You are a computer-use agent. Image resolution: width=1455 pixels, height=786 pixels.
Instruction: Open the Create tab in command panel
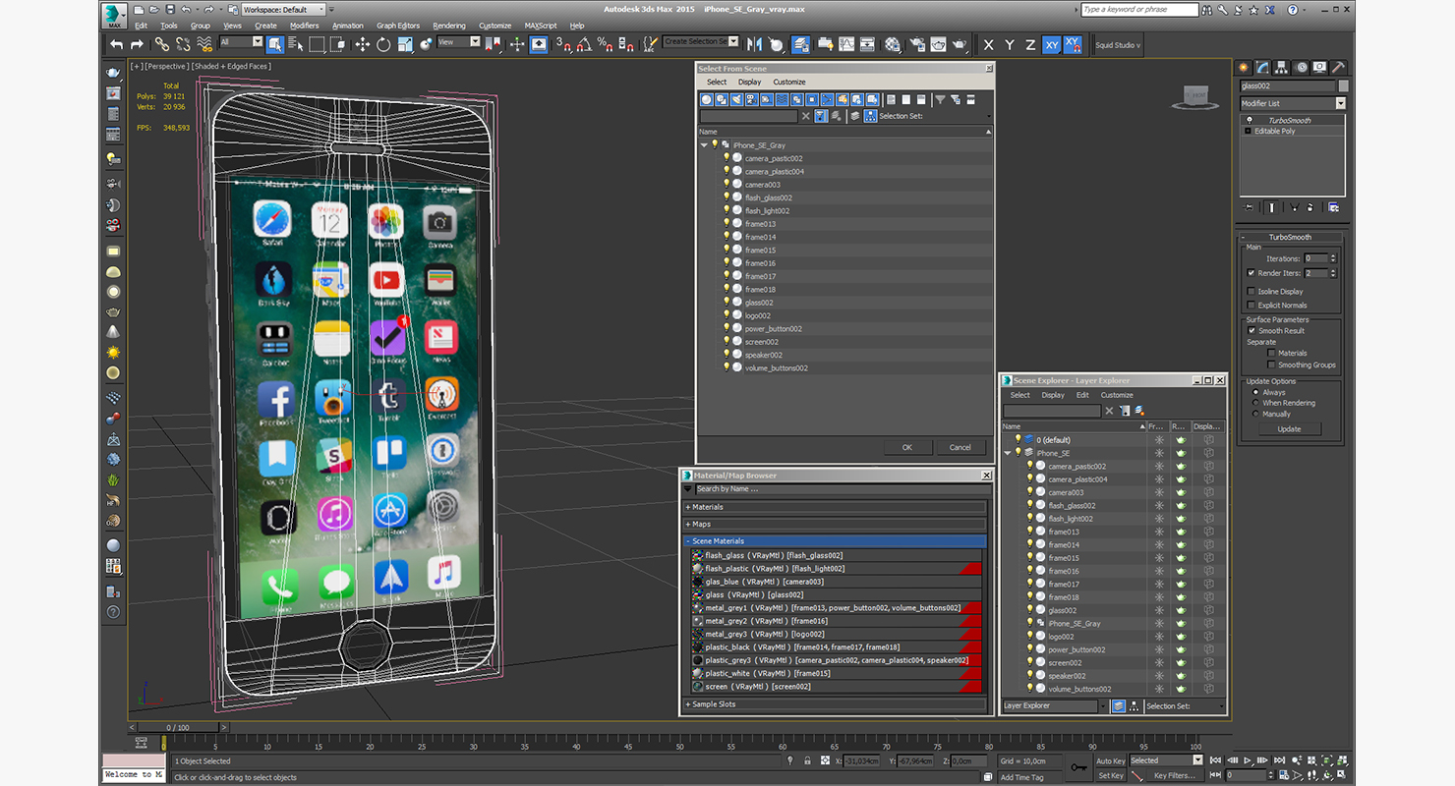pyautogui.click(x=1245, y=68)
